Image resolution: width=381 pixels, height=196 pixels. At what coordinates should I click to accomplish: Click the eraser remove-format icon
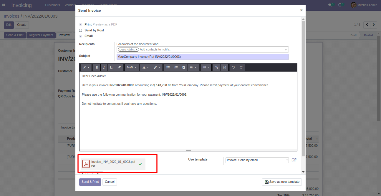click(119, 67)
